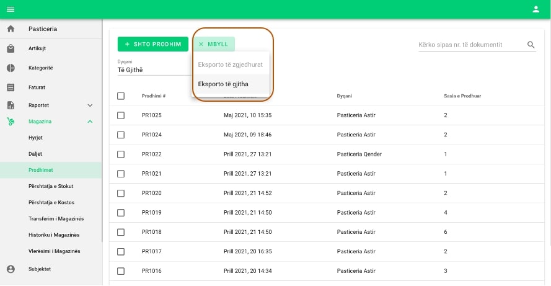Toggle the select-all checkbox in table header
Screen dimensions: 551x286
[121, 96]
